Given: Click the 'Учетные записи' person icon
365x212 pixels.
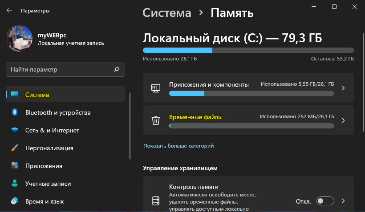Looking at the screenshot, I should click(x=15, y=184).
